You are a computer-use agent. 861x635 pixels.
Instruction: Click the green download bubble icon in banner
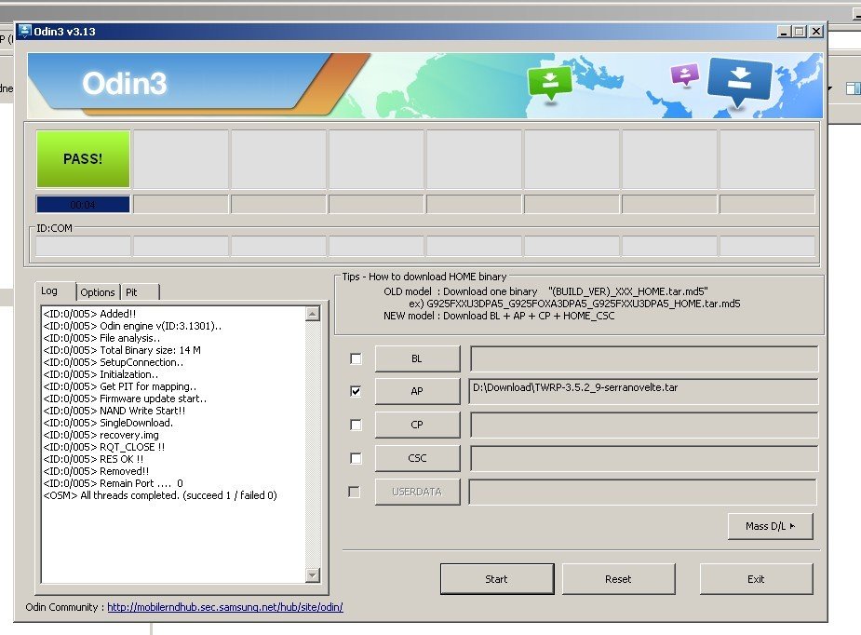click(x=549, y=82)
